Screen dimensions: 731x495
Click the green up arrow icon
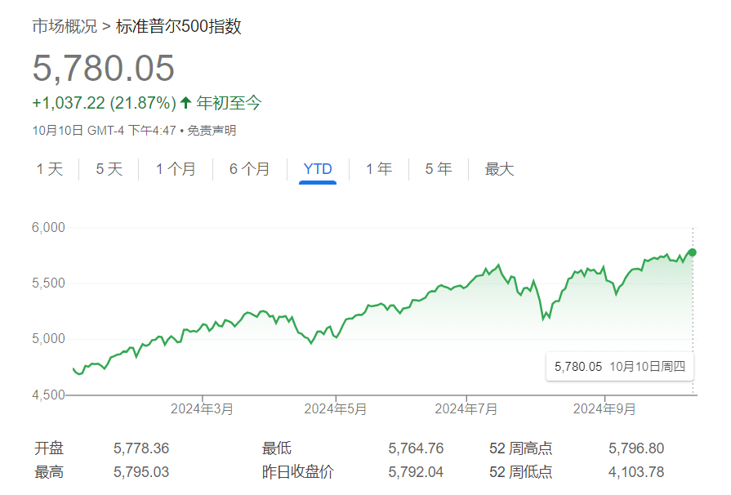pos(185,103)
